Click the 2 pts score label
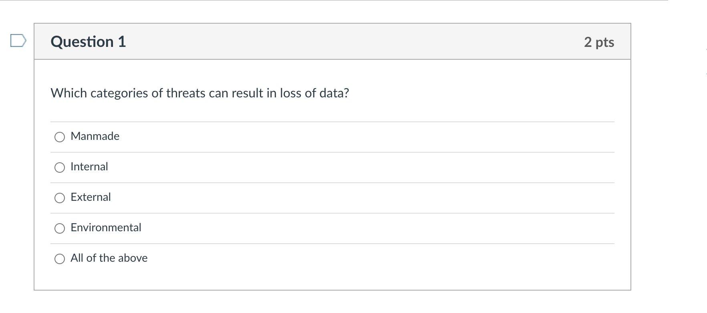The image size is (707, 313). pyautogui.click(x=599, y=42)
